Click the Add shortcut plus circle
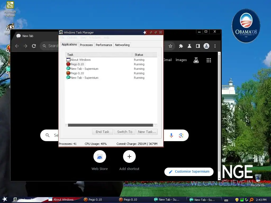Viewport: 271px width, 203px height. point(129,156)
